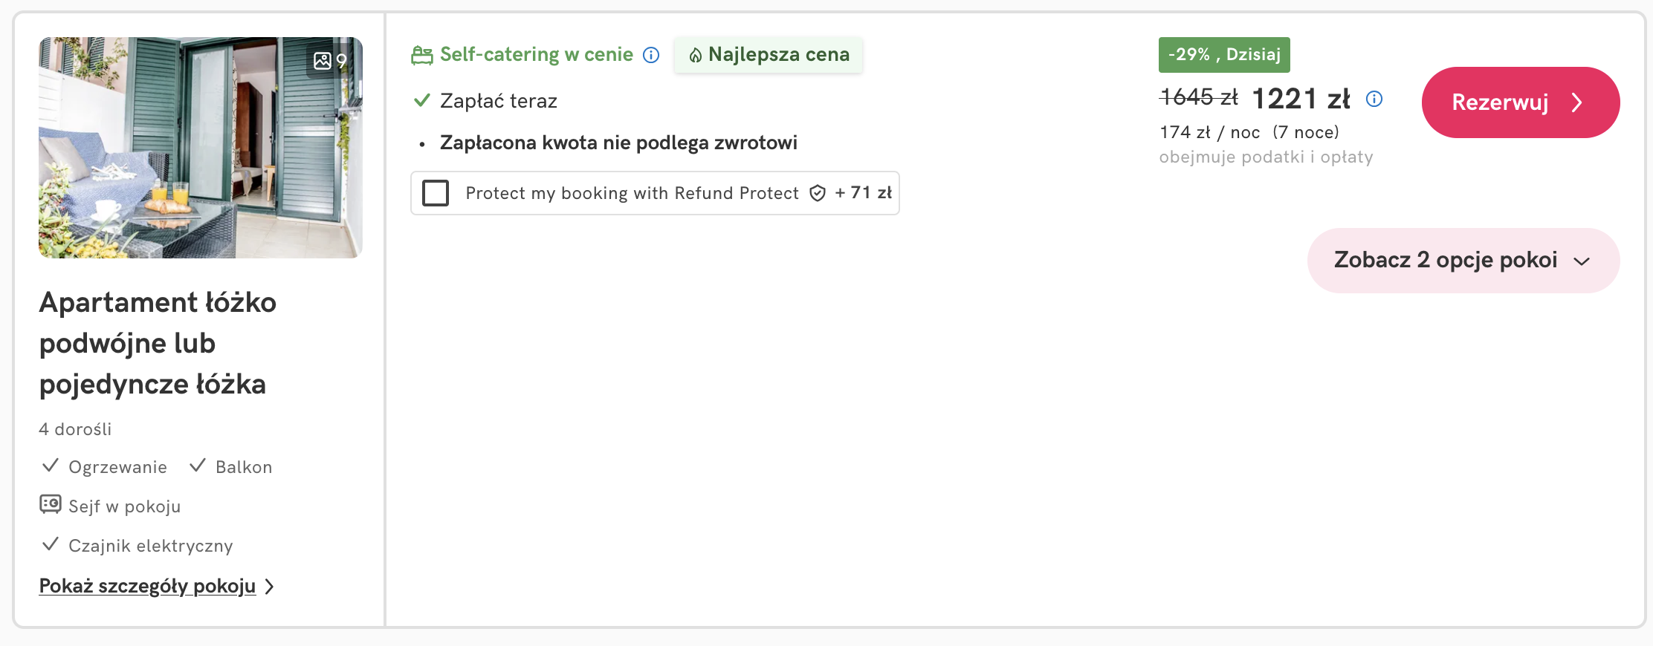Click the flame icon in Najlepsza cena

(x=695, y=55)
